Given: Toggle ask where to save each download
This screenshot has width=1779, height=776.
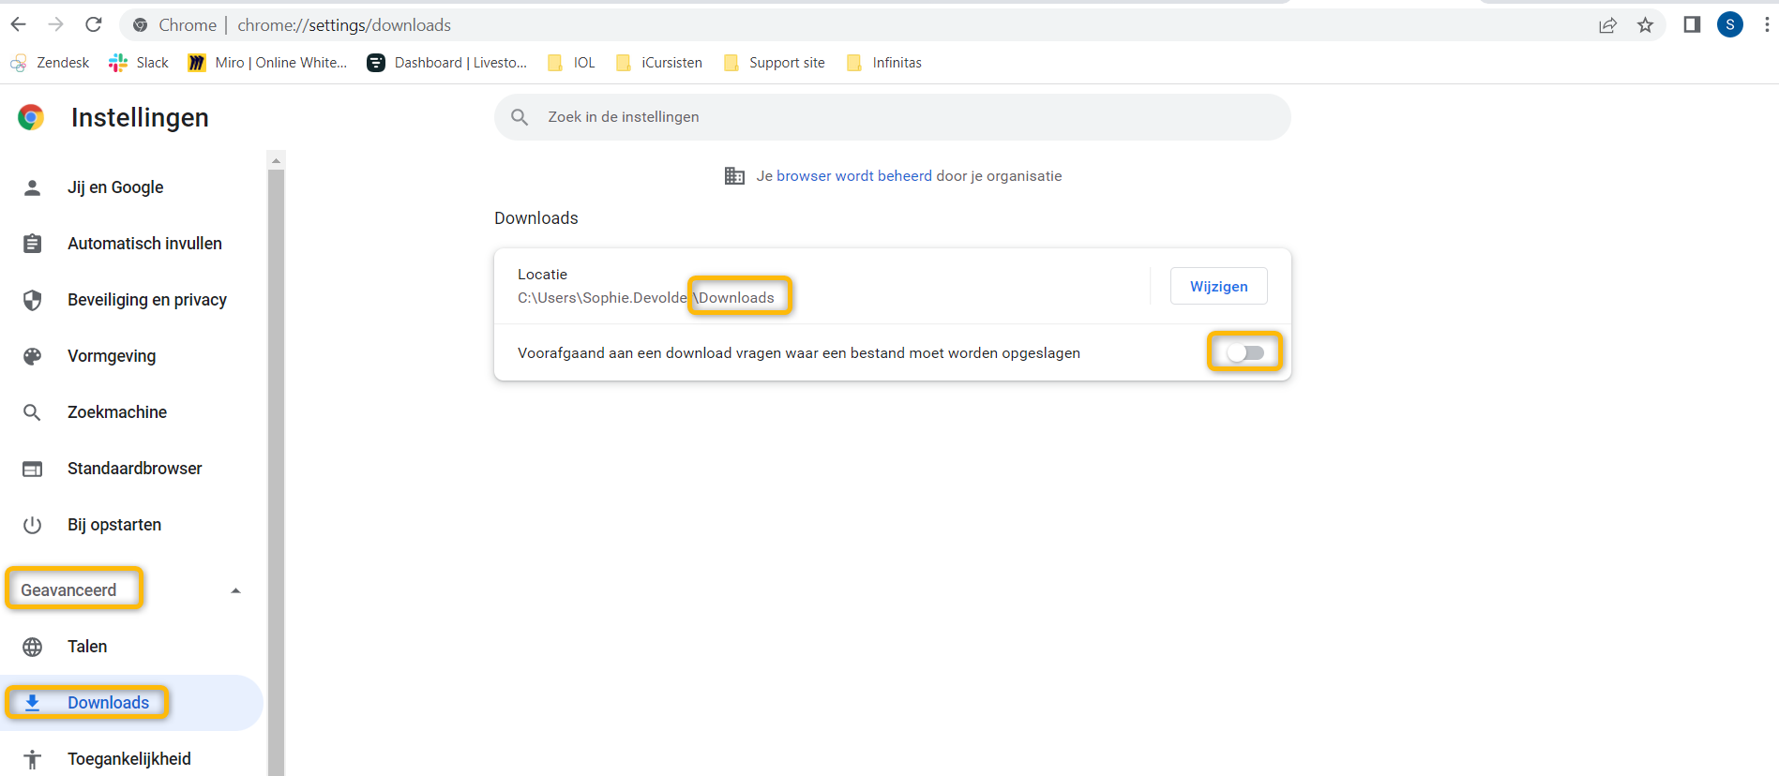Looking at the screenshot, I should click(1245, 352).
